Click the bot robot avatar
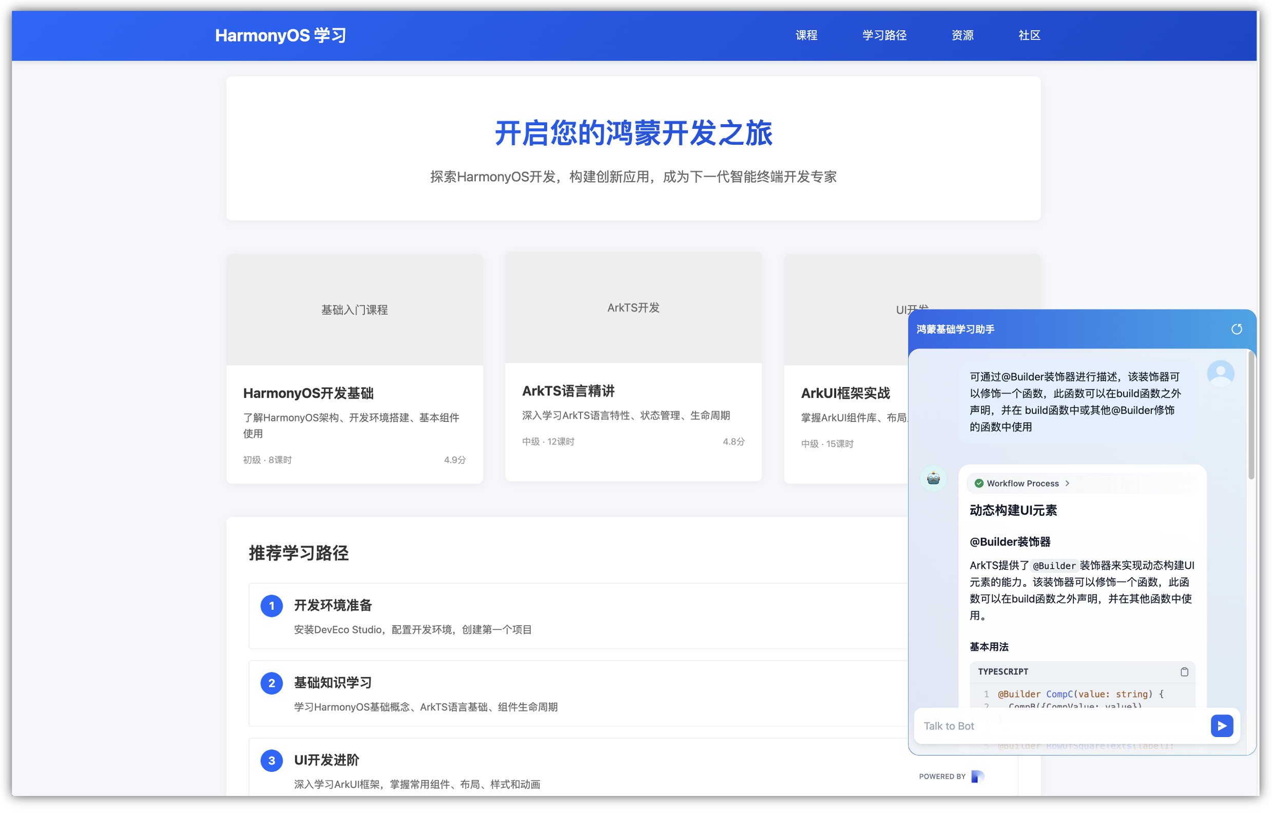This screenshot has width=1272, height=813. click(933, 478)
